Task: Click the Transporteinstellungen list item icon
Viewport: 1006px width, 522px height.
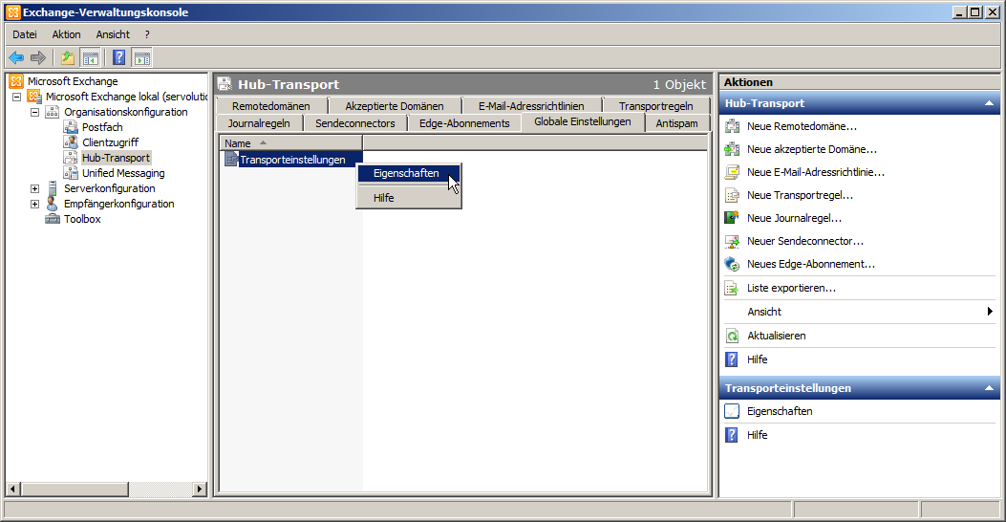Action: click(231, 160)
